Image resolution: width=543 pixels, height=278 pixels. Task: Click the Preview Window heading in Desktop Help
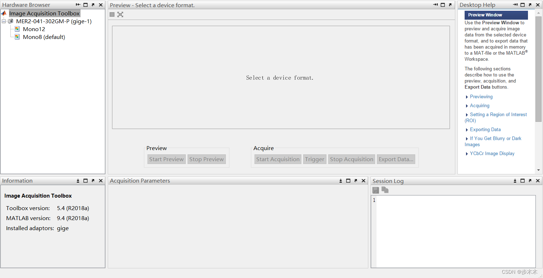[x=496, y=15]
